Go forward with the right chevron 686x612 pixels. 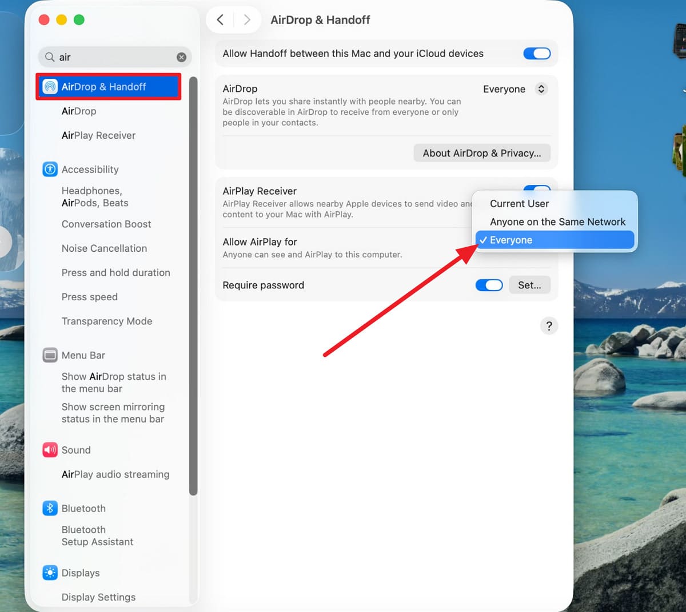pos(247,20)
